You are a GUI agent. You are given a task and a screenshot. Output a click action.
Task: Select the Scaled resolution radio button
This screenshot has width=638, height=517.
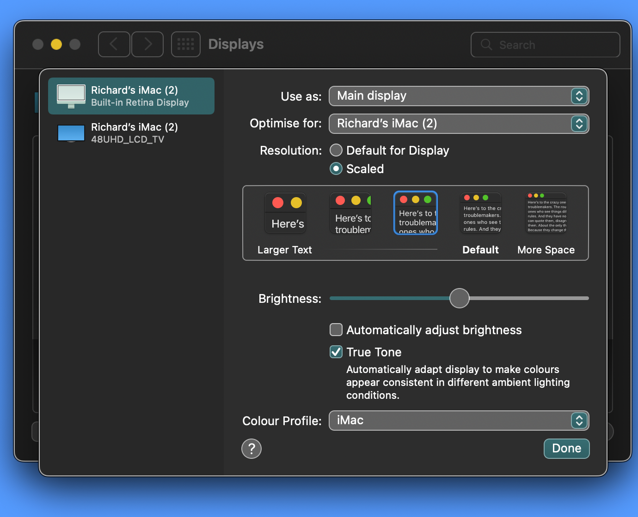pyautogui.click(x=336, y=169)
